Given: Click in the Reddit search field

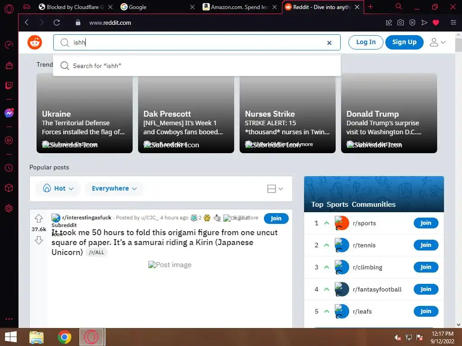Looking at the screenshot, I should coord(197,42).
